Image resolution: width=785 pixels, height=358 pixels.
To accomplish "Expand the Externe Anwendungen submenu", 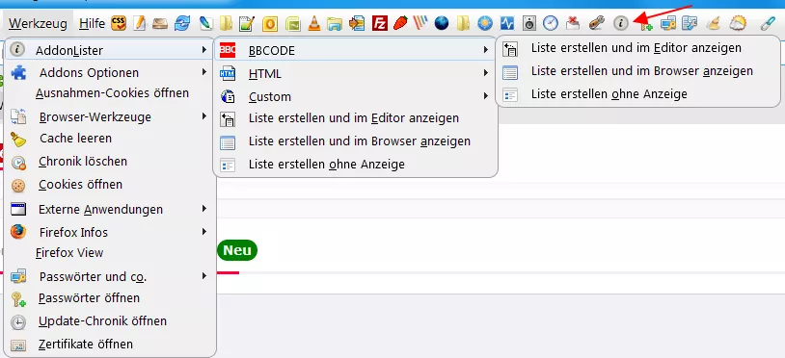I will (x=110, y=209).
